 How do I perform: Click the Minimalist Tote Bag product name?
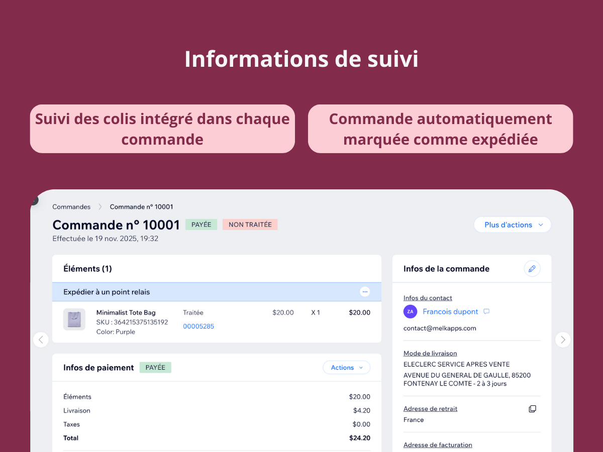point(126,313)
